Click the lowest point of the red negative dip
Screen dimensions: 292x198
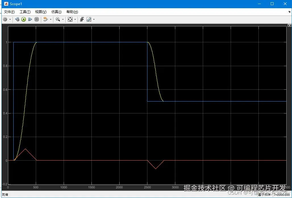tap(156, 168)
